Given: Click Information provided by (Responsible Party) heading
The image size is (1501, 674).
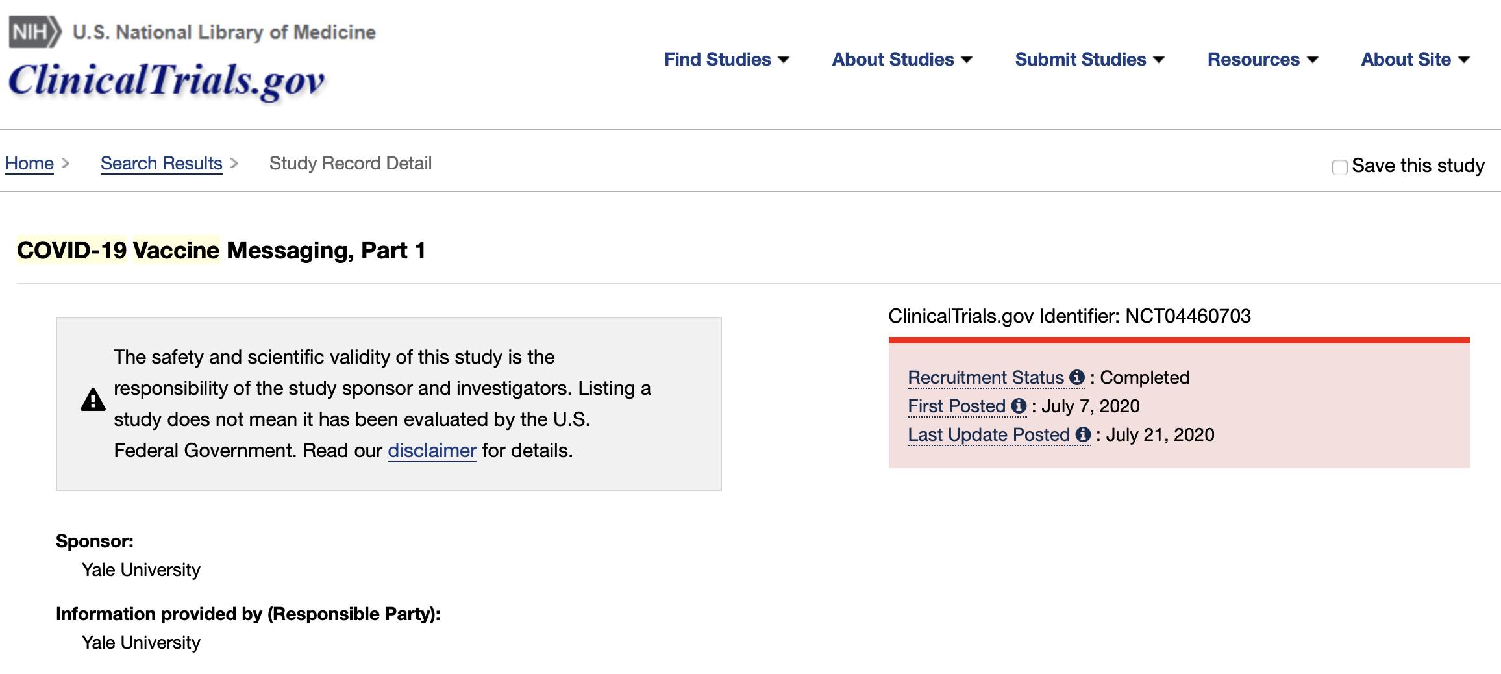Looking at the screenshot, I should point(248,614).
